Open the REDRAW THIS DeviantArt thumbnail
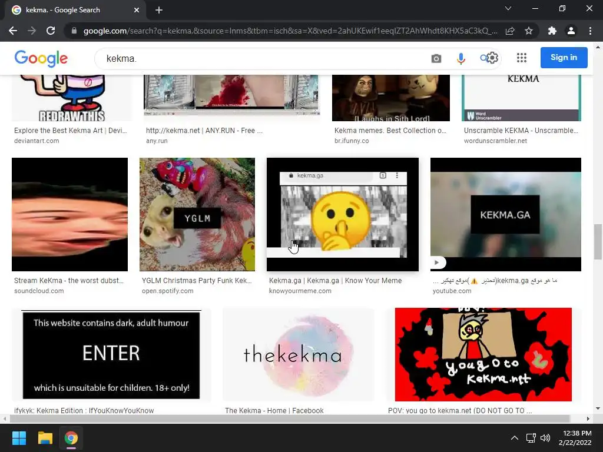The image size is (603, 452). (x=71, y=98)
